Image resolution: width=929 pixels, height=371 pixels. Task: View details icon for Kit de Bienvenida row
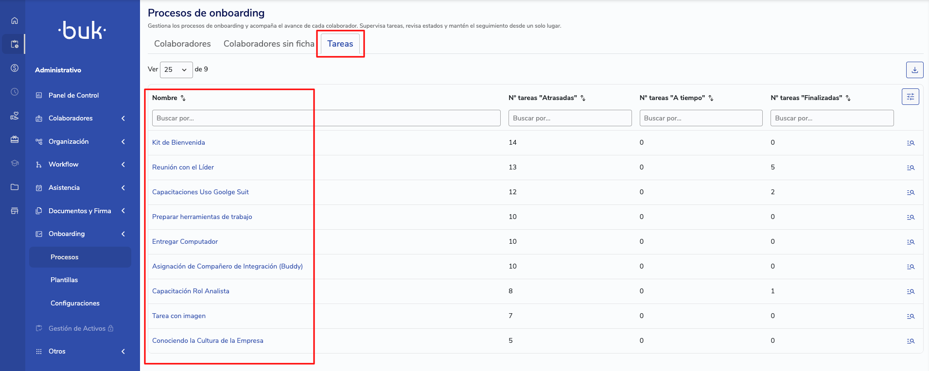pyautogui.click(x=911, y=143)
